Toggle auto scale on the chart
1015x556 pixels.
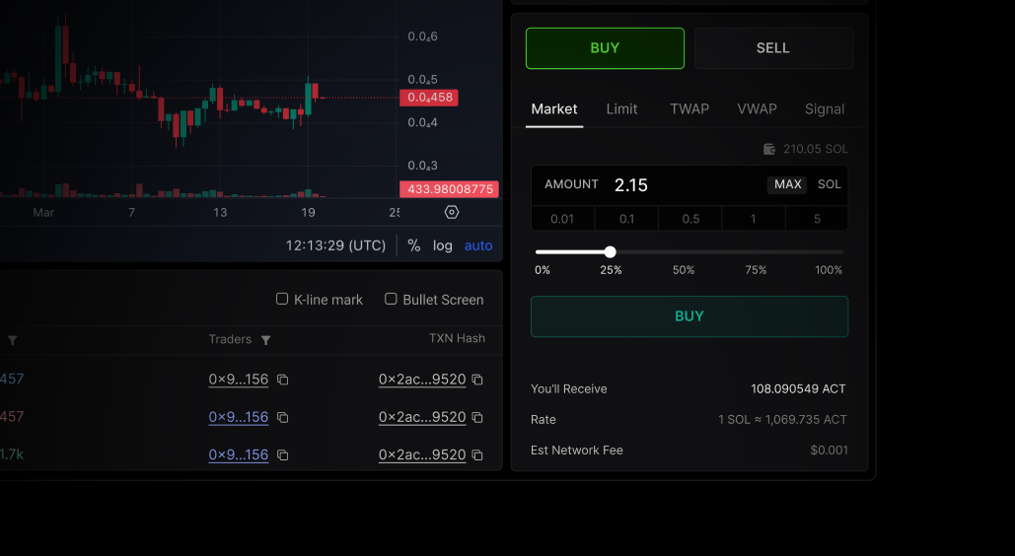(478, 245)
